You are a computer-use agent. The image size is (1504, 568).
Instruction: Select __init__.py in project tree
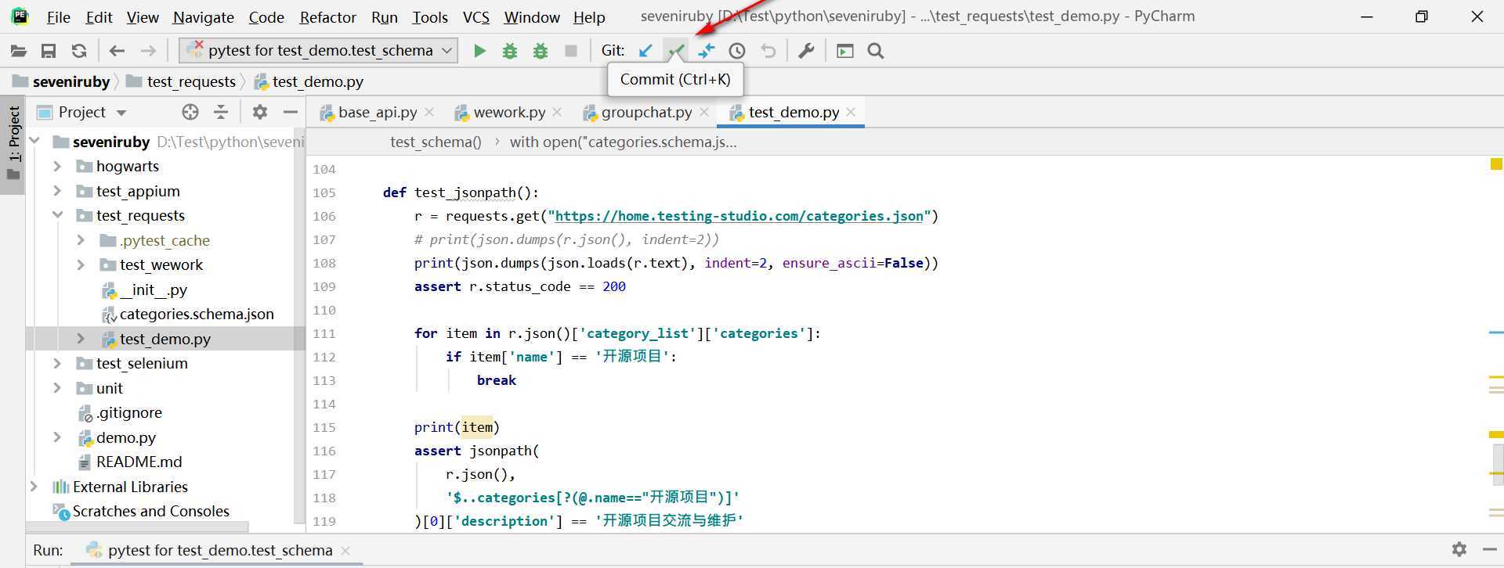tap(145, 289)
